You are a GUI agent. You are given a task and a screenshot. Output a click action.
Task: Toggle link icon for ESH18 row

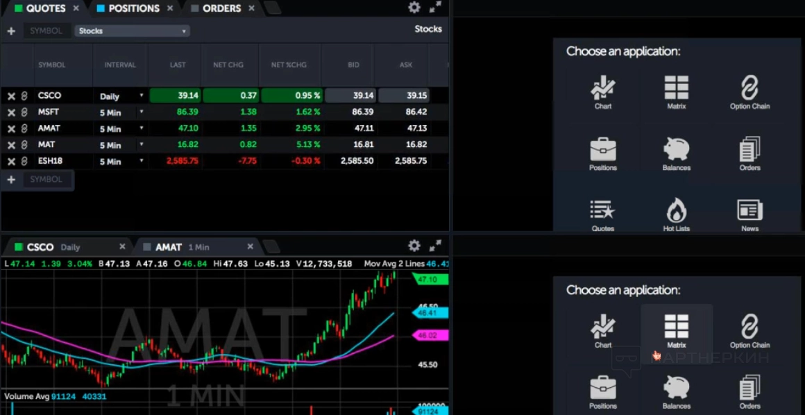point(24,162)
